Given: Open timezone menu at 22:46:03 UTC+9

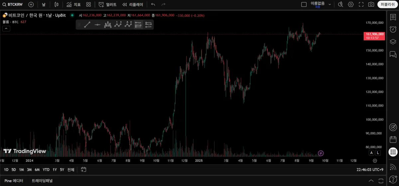Looking at the screenshot, I should [370, 170].
